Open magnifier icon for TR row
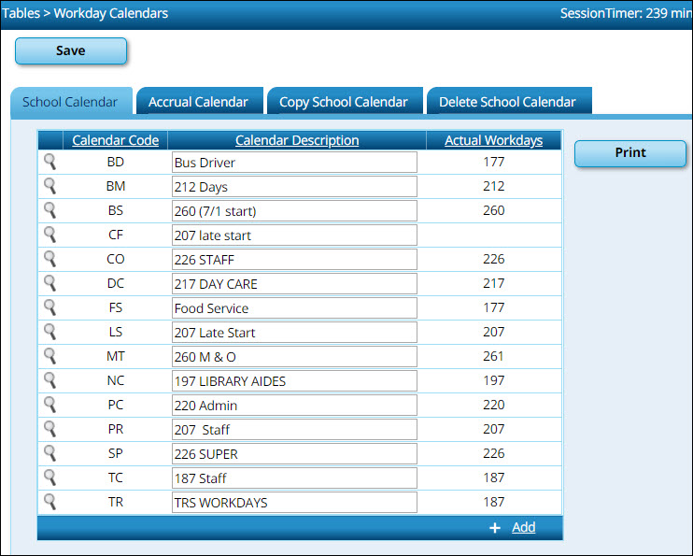This screenshot has width=693, height=556. click(x=50, y=502)
